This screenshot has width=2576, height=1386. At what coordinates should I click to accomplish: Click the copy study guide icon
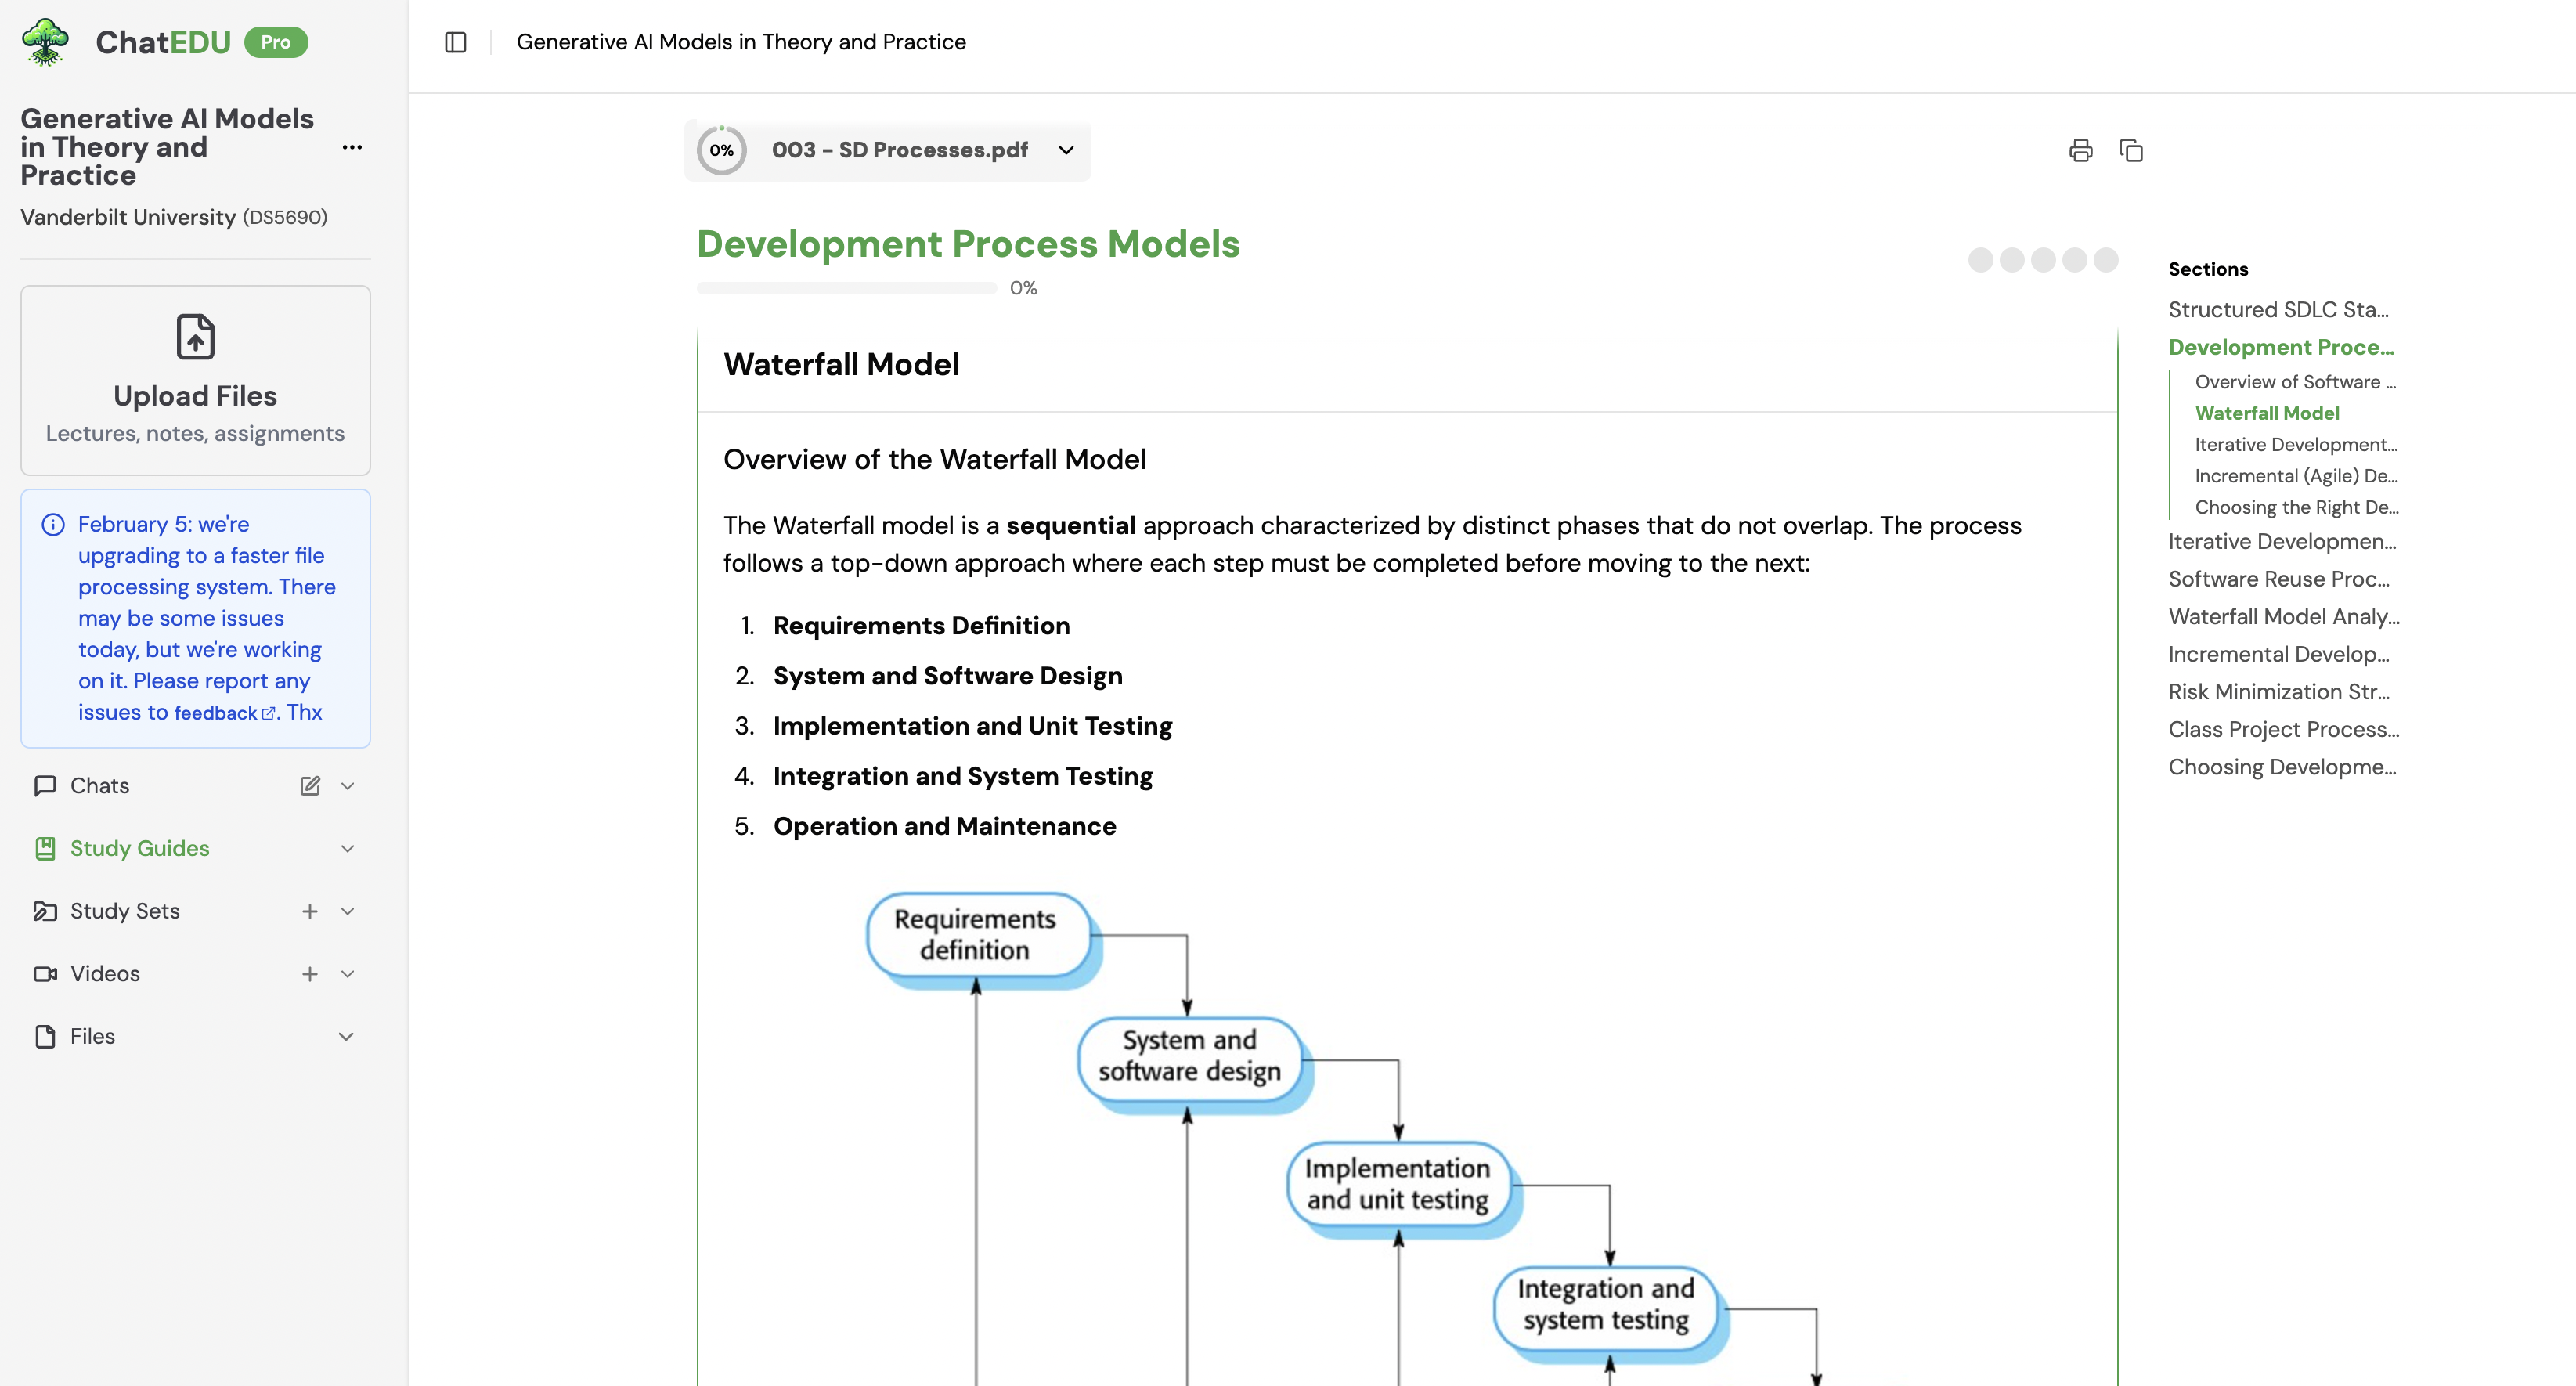(x=2130, y=151)
